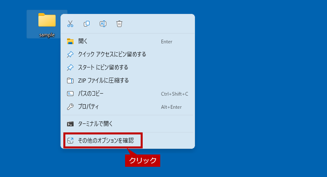Click the Delete trash can icon
This screenshot has height=177, width=327.
click(x=119, y=24)
